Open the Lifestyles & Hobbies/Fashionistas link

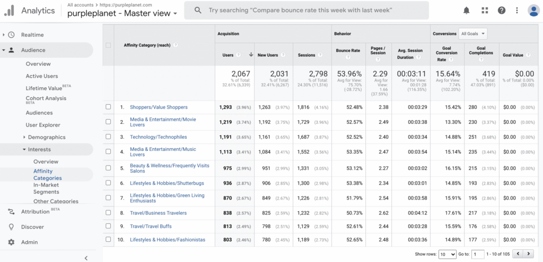[x=168, y=240]
